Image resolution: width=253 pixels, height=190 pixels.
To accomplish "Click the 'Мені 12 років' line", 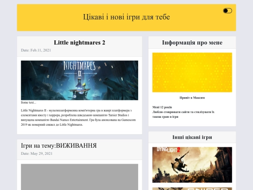I will coord(162,107).
